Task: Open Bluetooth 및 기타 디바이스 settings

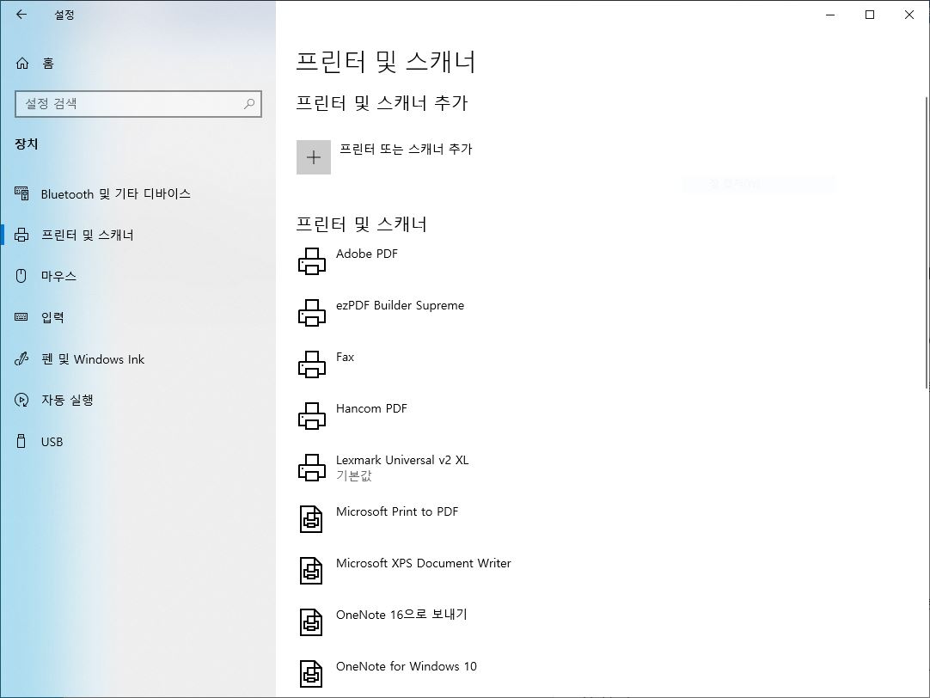Action: 116,194
